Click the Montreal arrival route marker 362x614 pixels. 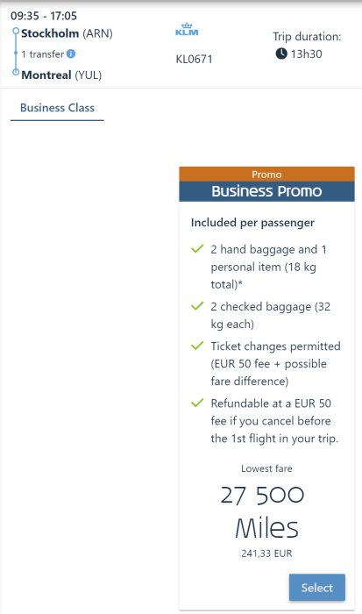coord(16,72)
